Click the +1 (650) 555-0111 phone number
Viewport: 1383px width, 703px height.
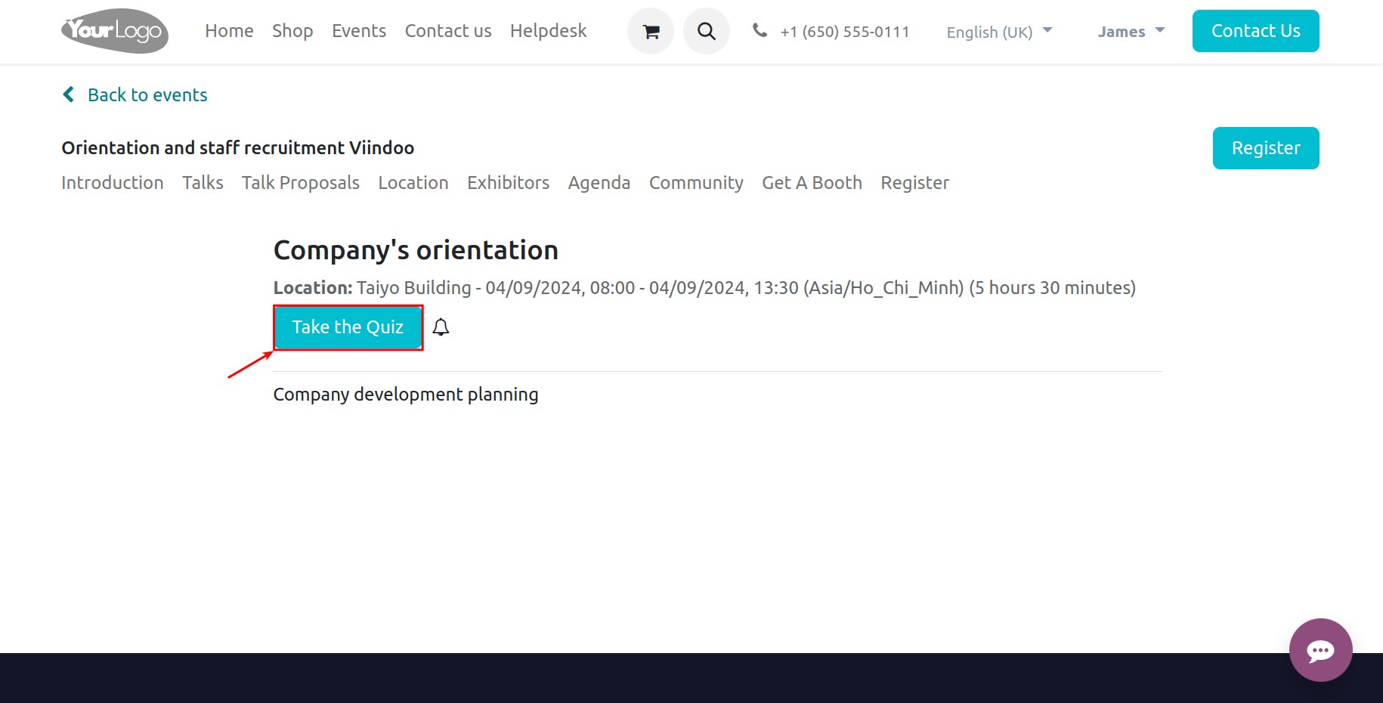pos(845,32)
